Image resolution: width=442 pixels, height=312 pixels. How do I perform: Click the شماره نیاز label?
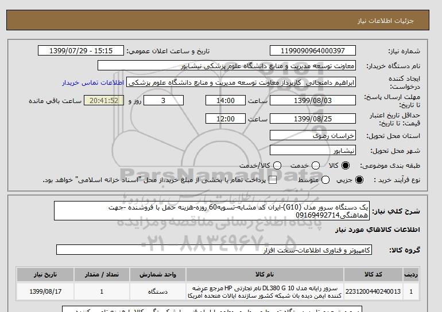tap(404, 51)
